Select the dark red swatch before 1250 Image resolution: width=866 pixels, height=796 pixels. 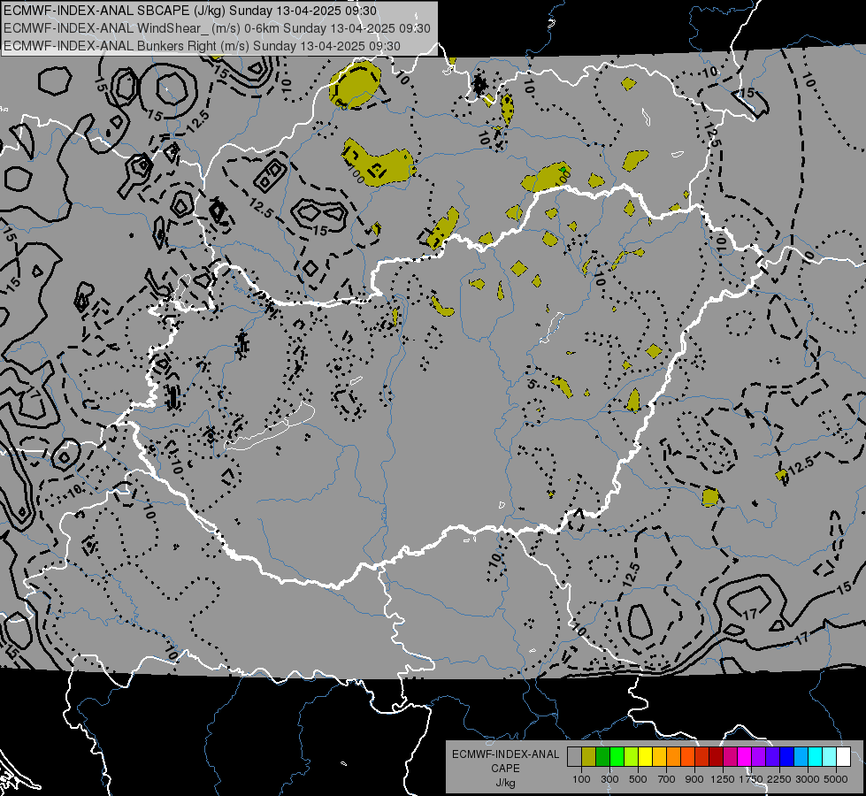pyautogui.click(x=717, y=757)
